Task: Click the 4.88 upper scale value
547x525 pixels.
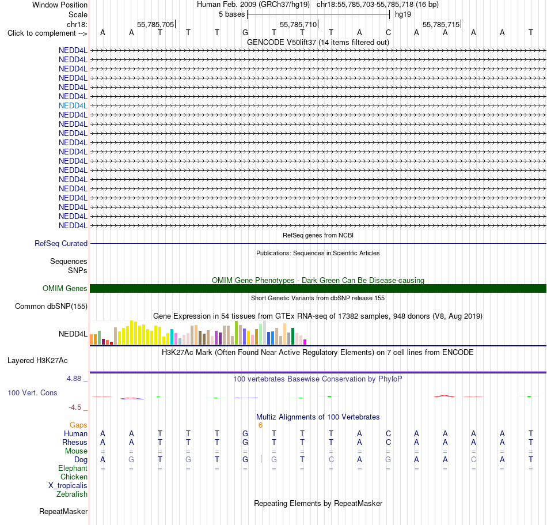Action: coord(74,379)
